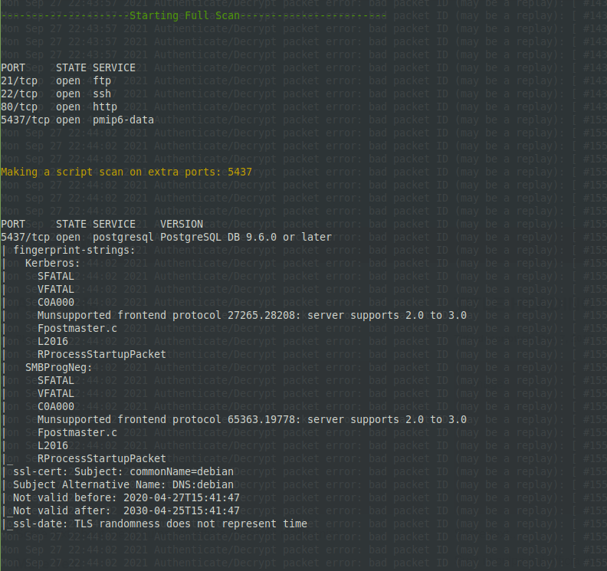
Task: Click 'L2016' under Kerberos
Action: pos(53,342)
